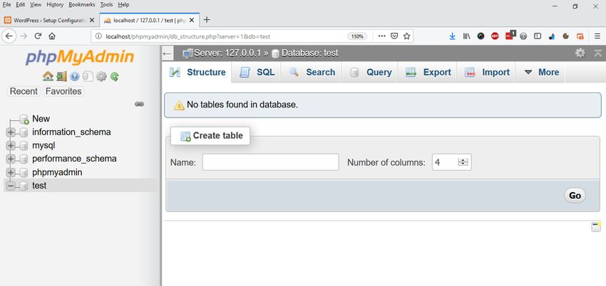Open the Export tab
Screen dimensions: 606x286
[428, 73]
